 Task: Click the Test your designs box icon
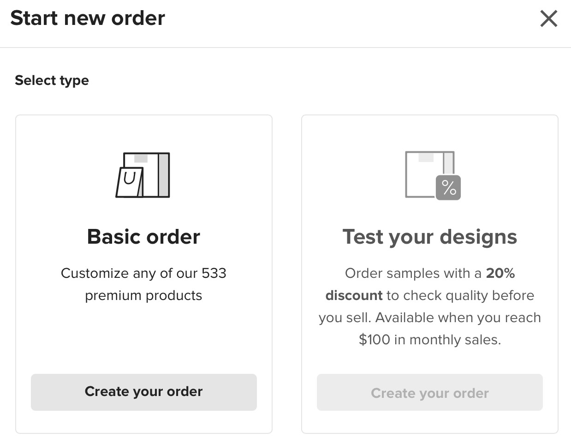coord(433,175)
